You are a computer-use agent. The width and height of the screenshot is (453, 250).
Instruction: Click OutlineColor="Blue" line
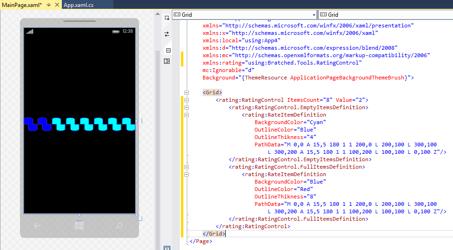285,130
